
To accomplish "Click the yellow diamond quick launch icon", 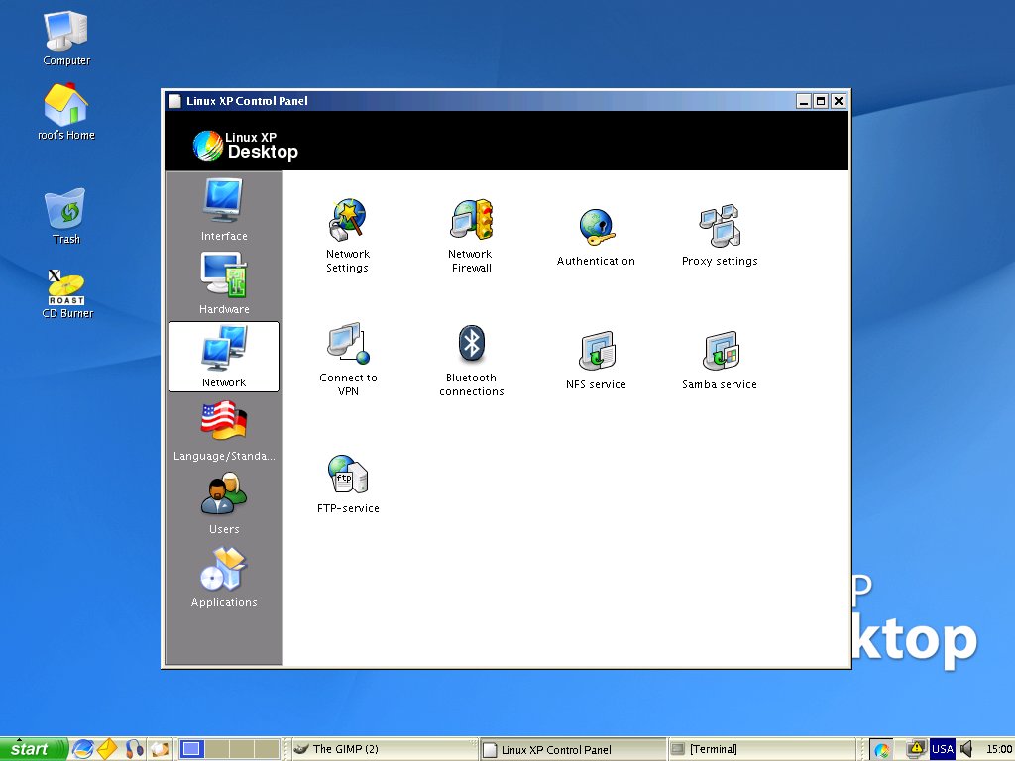I will point(107,749).
